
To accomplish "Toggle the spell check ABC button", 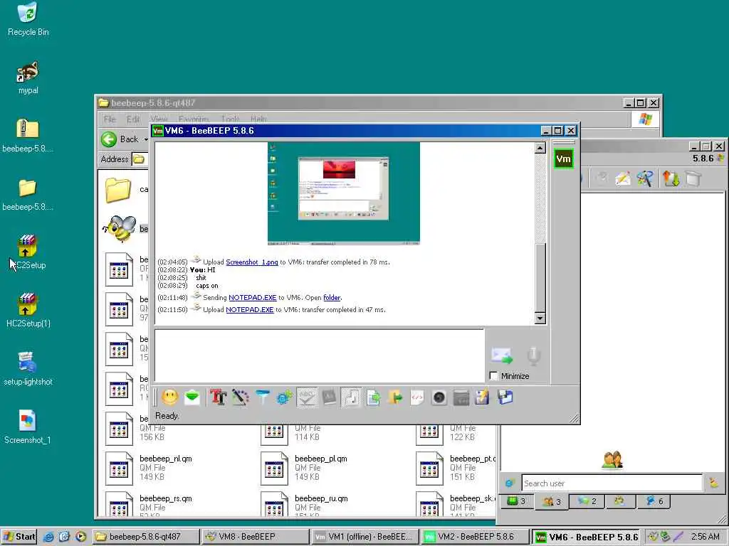I will tap(307, 397).
